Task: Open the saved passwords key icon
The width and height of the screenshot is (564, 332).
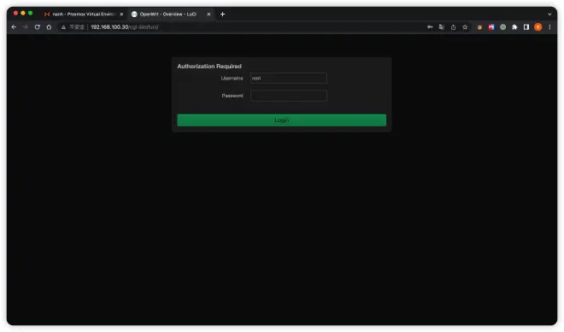Action: pos(430,27)
